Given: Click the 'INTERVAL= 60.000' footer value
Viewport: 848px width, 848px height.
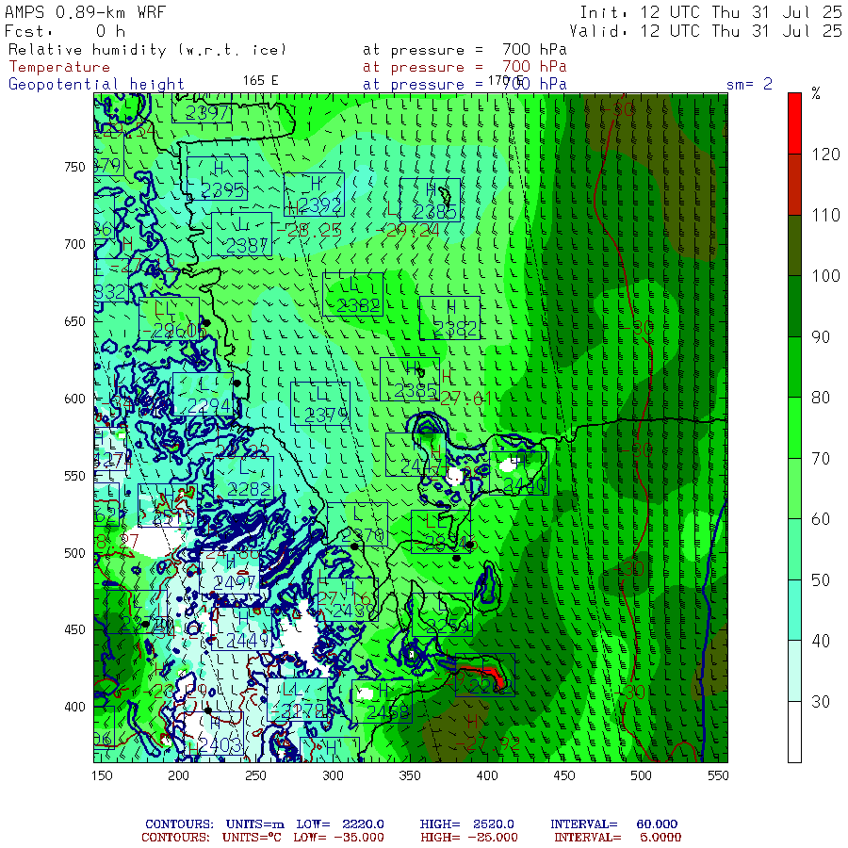Looking at the screenshot, I should click(613, 824).
